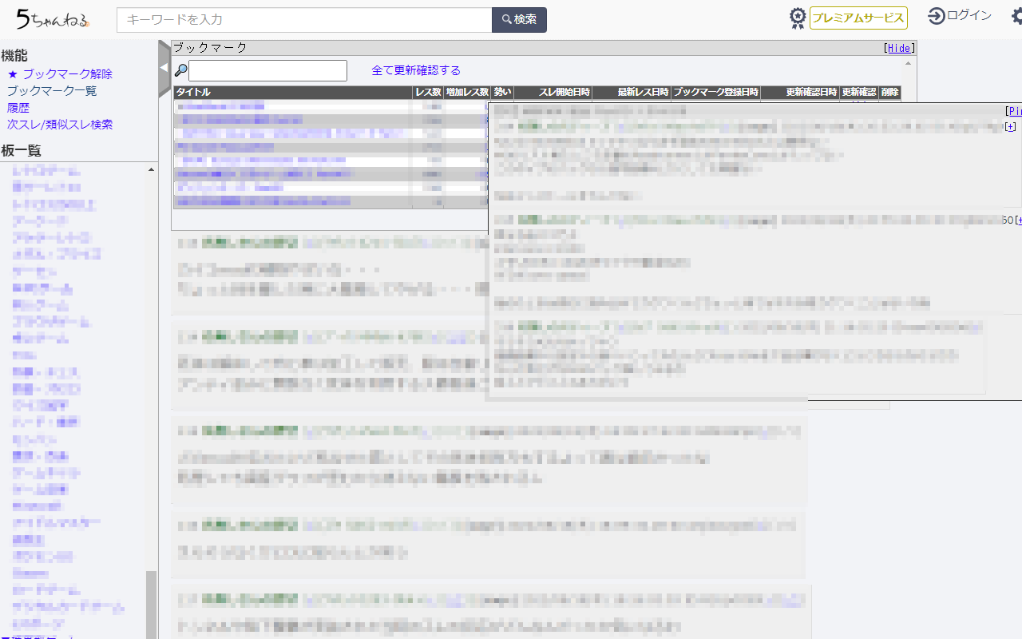Sort bookmarks by タイトル column

[x=293, y=93]
